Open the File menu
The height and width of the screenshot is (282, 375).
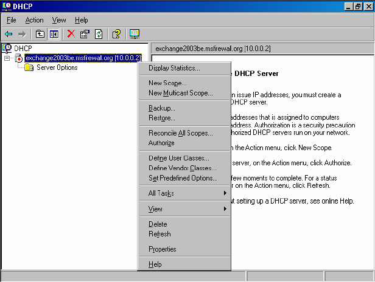point(11,20)
